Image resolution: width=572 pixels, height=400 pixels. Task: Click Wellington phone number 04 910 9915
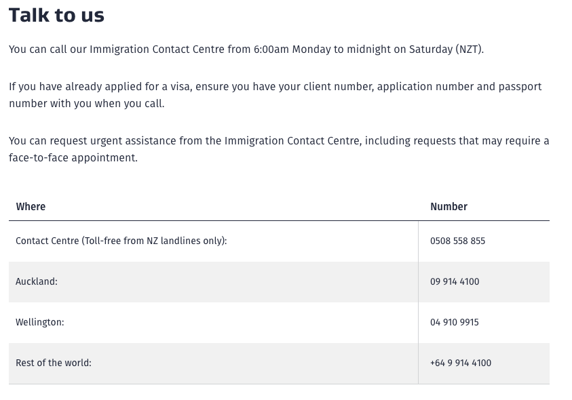tap(454, 322)
